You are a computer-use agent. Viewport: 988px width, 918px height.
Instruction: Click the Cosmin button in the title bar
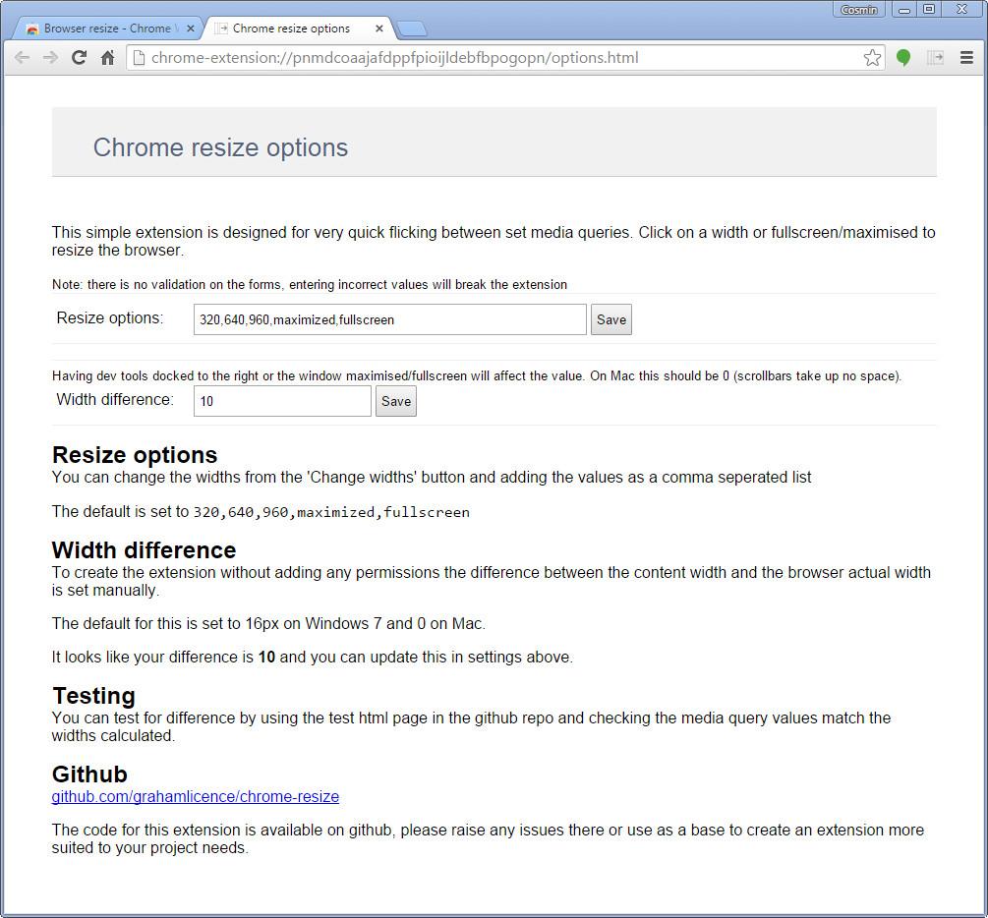(859, 10)
